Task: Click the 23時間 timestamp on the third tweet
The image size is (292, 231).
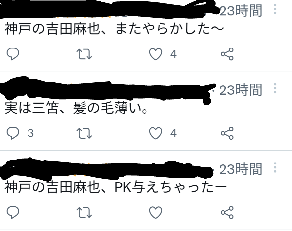Action: coord(241,169)
